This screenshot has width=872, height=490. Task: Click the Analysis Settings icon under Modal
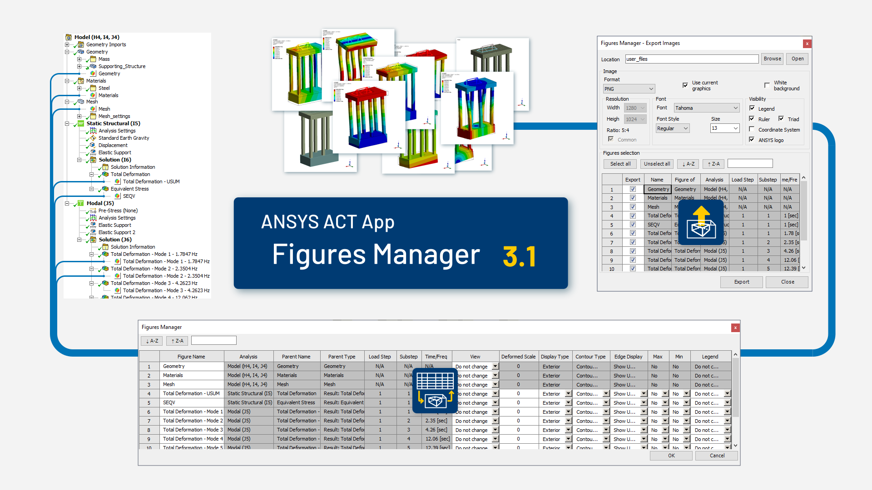pyautogui.click(x=93, y=218)
